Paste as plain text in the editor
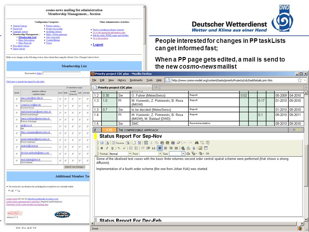This screenshot has height=232, width=309. tap(167, 143)
